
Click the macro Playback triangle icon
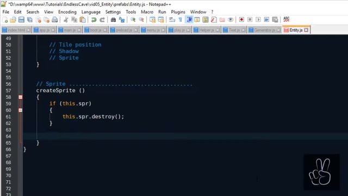tap(258, 20)
